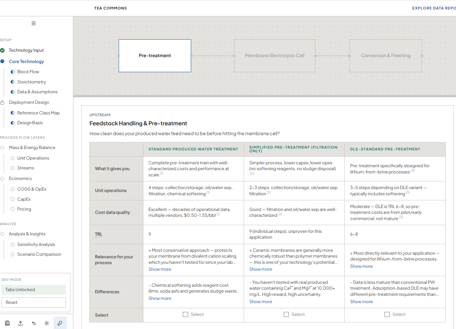
Task: Click the save disk icon
Action: (x=7, y=323)
